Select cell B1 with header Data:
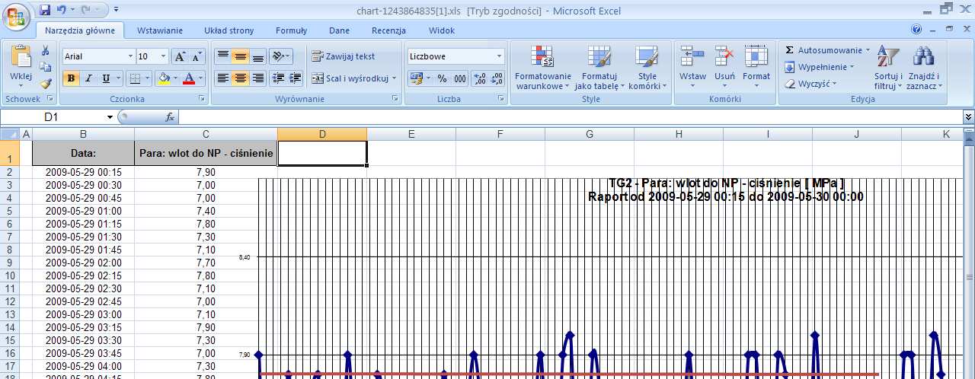Viewport: 975px width, 379px height. 83,153
